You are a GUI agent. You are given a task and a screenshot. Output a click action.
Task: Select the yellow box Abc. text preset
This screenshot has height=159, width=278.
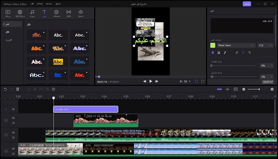click(58, 62)
